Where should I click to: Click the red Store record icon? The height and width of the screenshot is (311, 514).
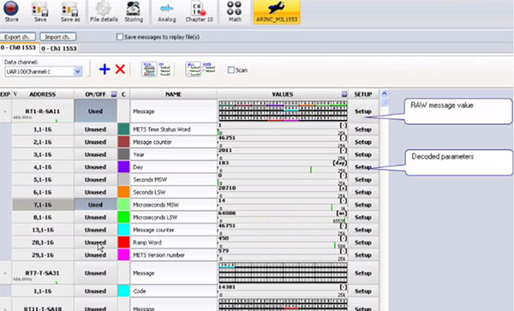pyautogui.click(x=11, y=9)
